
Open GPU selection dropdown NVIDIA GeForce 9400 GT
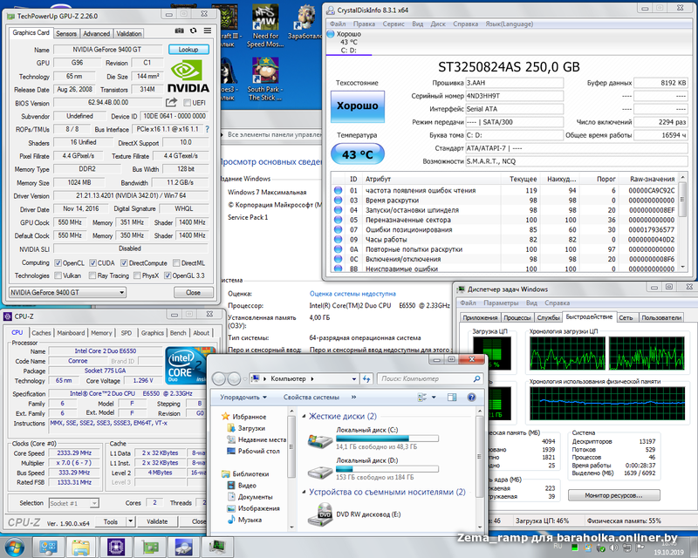point(67,292)
